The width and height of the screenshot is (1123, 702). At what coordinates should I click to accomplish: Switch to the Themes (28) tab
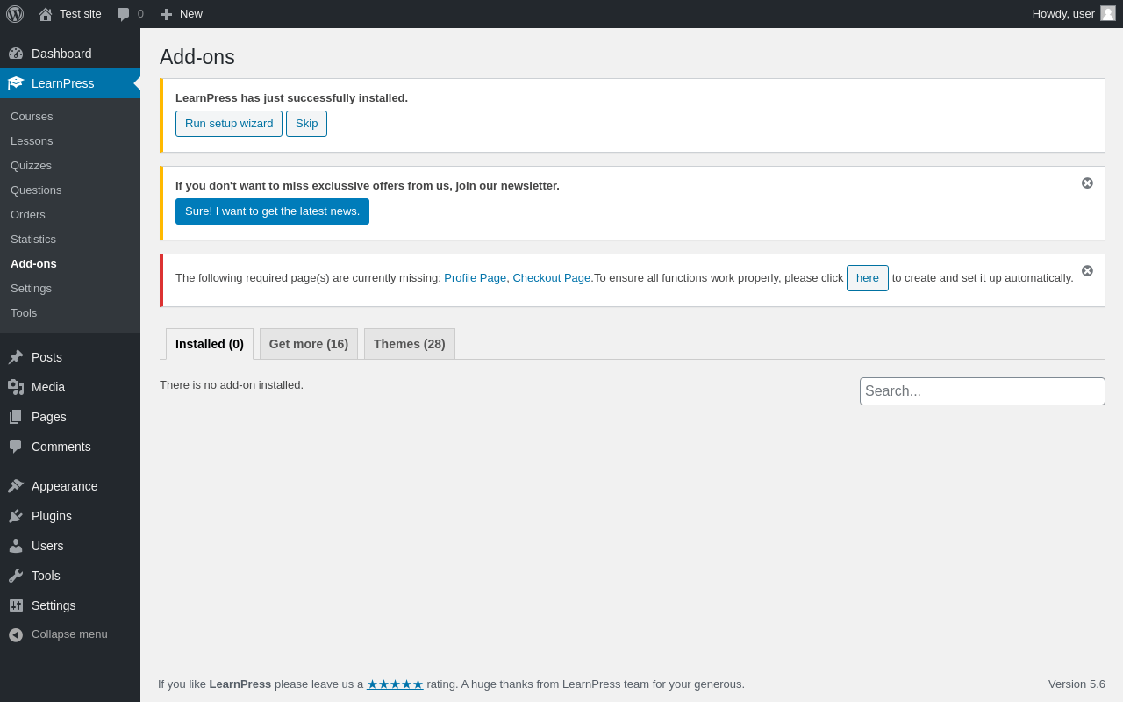point(410,344)
